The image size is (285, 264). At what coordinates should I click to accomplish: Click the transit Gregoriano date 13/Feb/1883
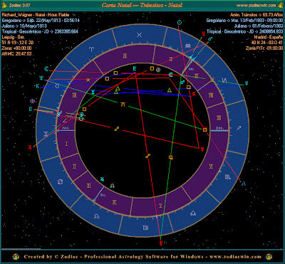(x=245, y=21)
